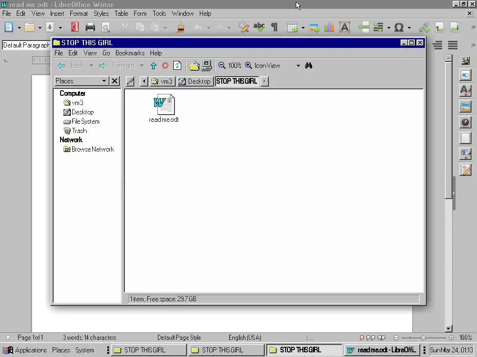Click the Sun Mar 24 clock in the panel

point(451,350)
